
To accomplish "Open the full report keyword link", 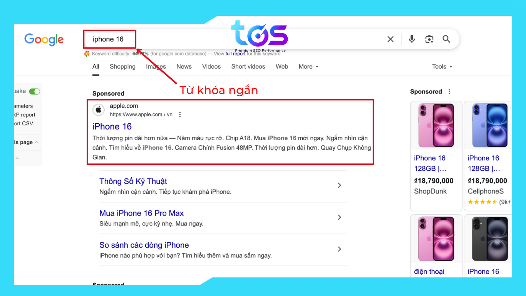I will point(235,54).
